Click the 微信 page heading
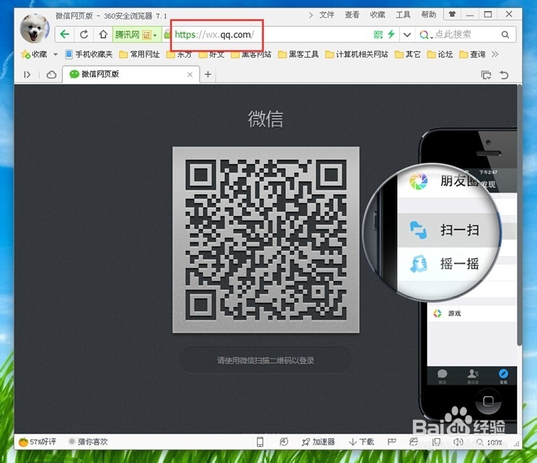 click(266, 119)
